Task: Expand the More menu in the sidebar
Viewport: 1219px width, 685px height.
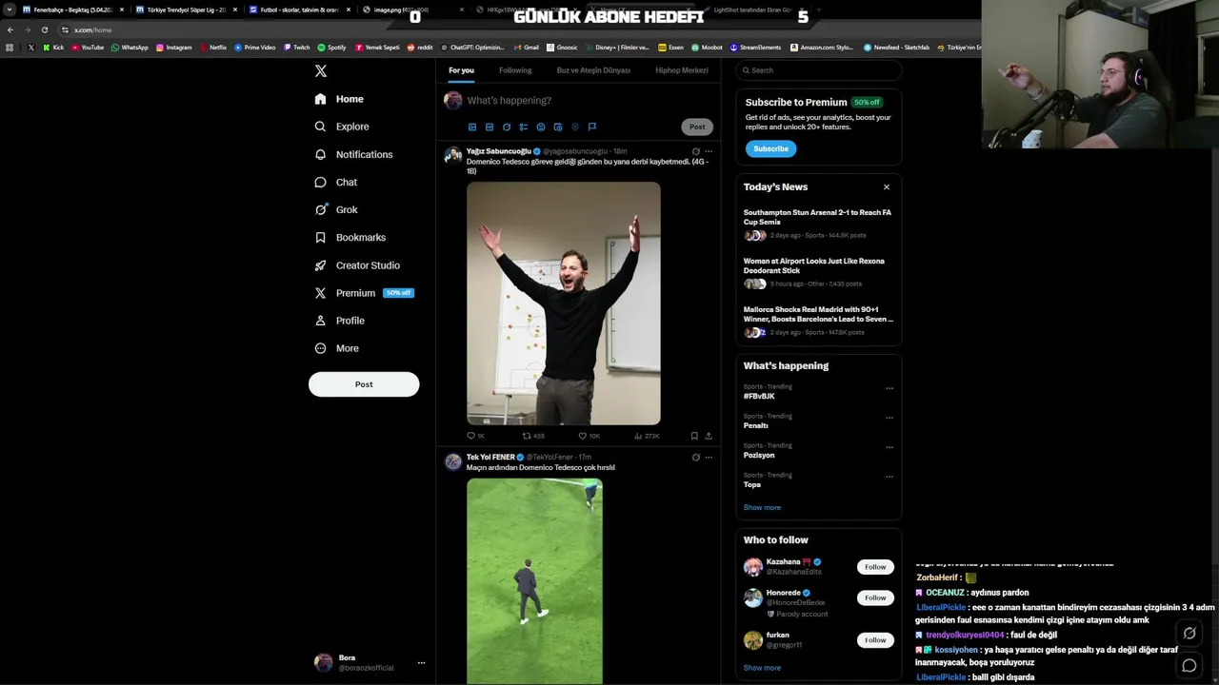Action: (x=336, y=348)
